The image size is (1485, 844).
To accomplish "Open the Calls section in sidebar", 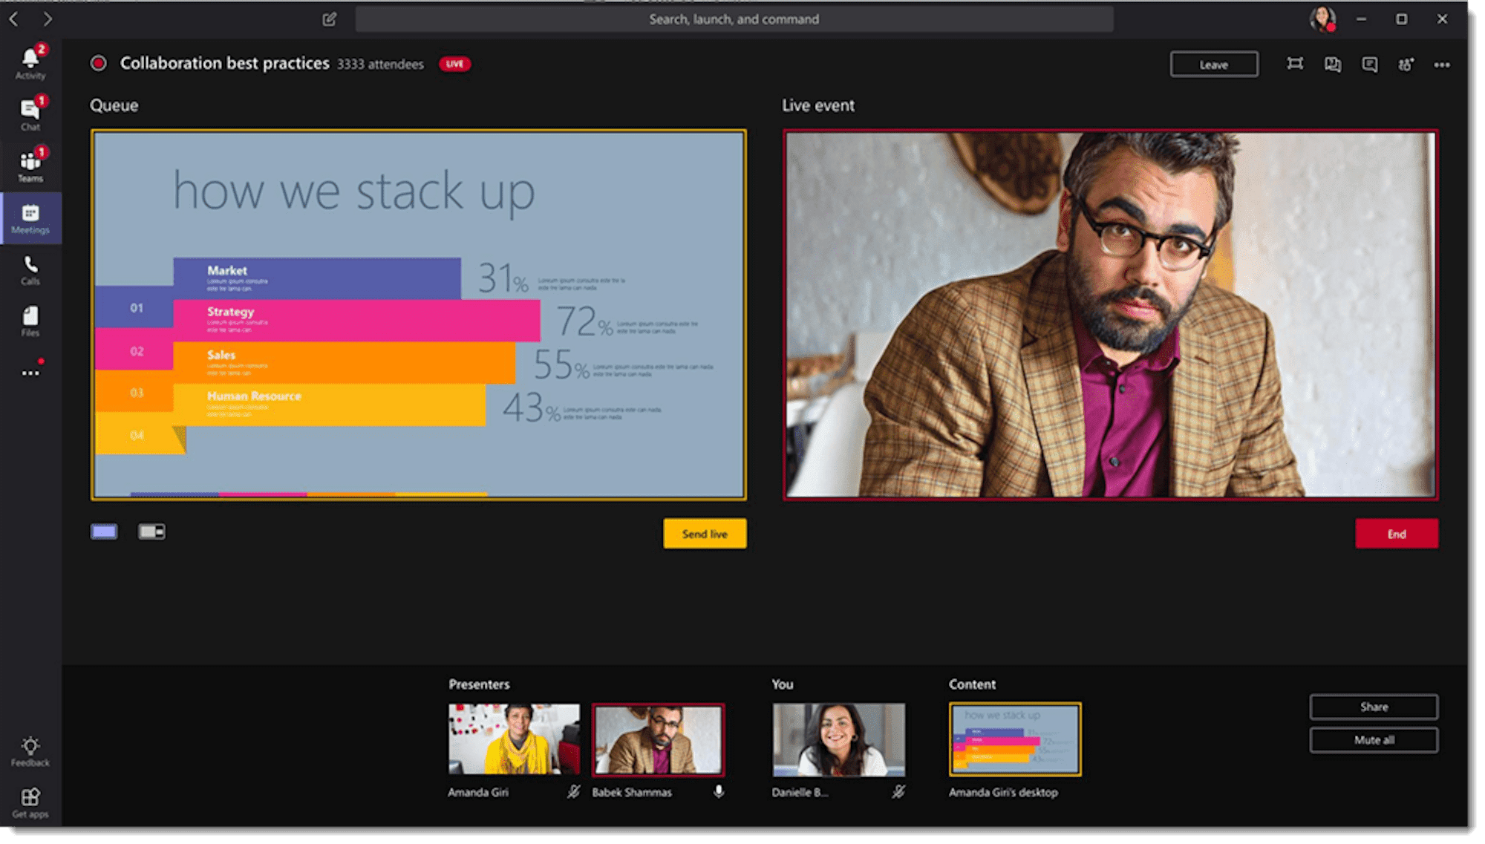I will tap(30, 270).
